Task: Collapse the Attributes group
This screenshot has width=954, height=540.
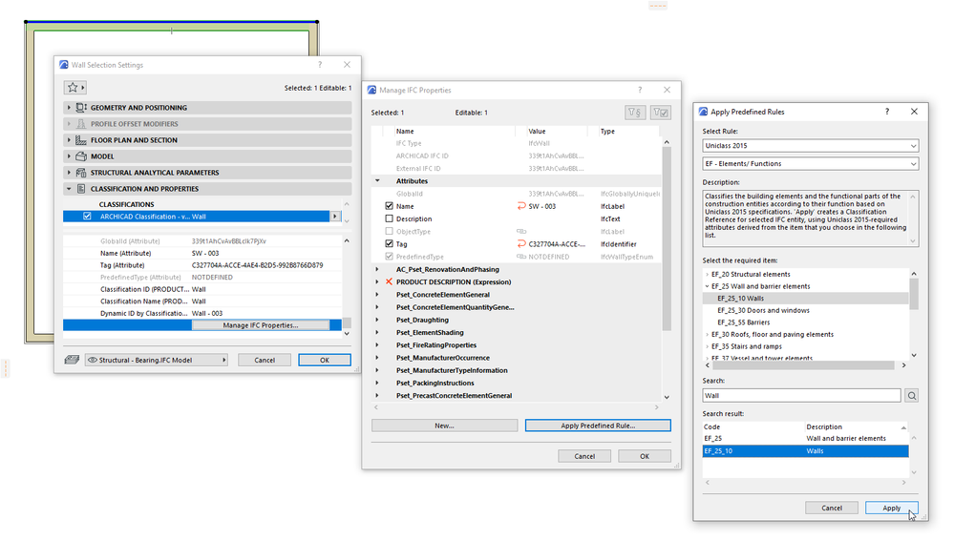Action: pyautogui.click(x=377, y=181)
